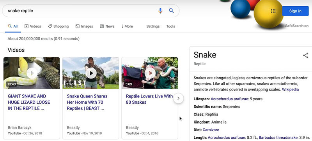The height and width of the screenshot is (141, 312).
Task: Click the Videos section heading
Action: pyautogui.click(x=16, y=50)
